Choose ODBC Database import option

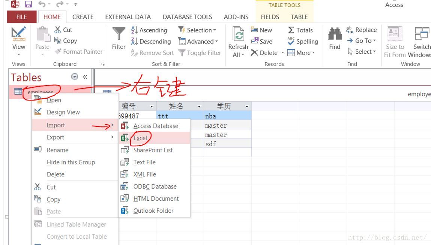(155, 186)
